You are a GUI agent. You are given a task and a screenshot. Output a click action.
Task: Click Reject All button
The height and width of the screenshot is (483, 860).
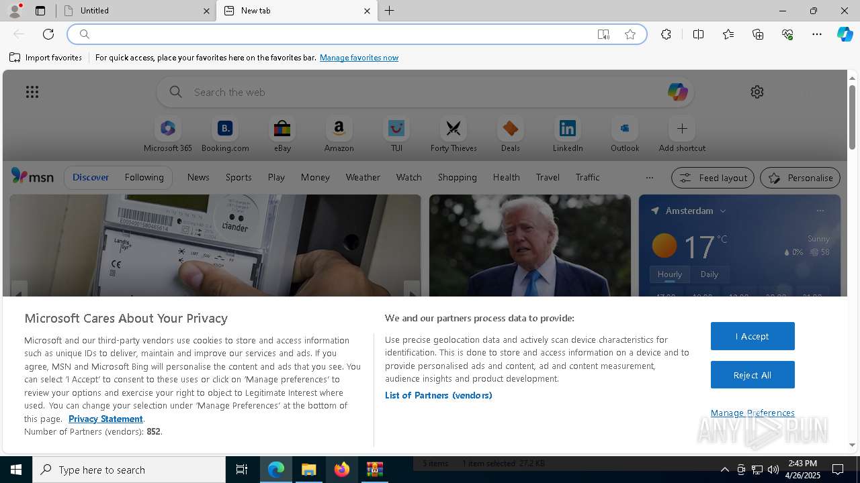coord(752,375)
